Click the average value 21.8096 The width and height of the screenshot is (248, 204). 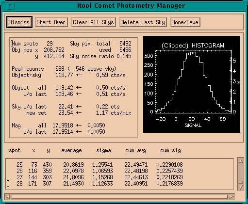pyautogui.click(x=73, y=177)
